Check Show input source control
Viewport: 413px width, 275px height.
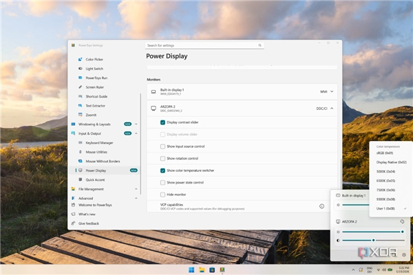[x=162, y=146]
